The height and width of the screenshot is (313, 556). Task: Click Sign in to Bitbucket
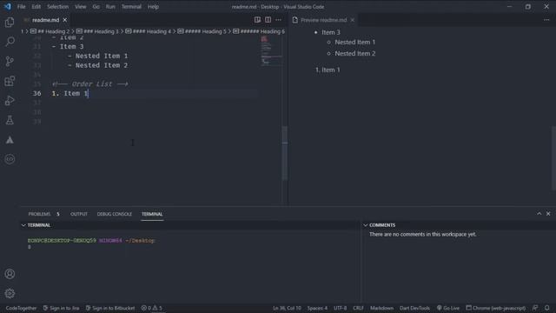point(110,308)
